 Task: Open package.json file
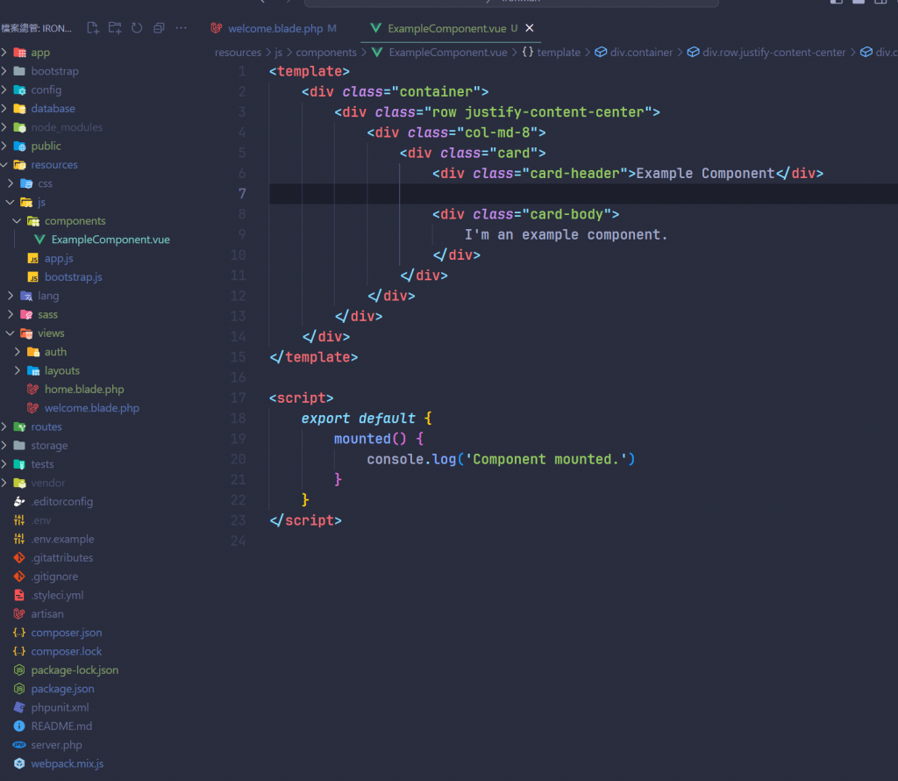point(62,689)
